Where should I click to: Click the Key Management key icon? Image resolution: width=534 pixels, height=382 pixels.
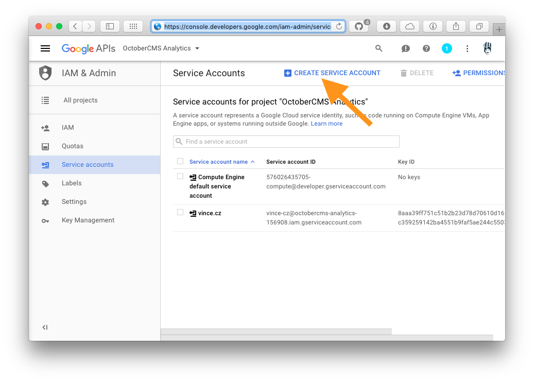point(45,221)
